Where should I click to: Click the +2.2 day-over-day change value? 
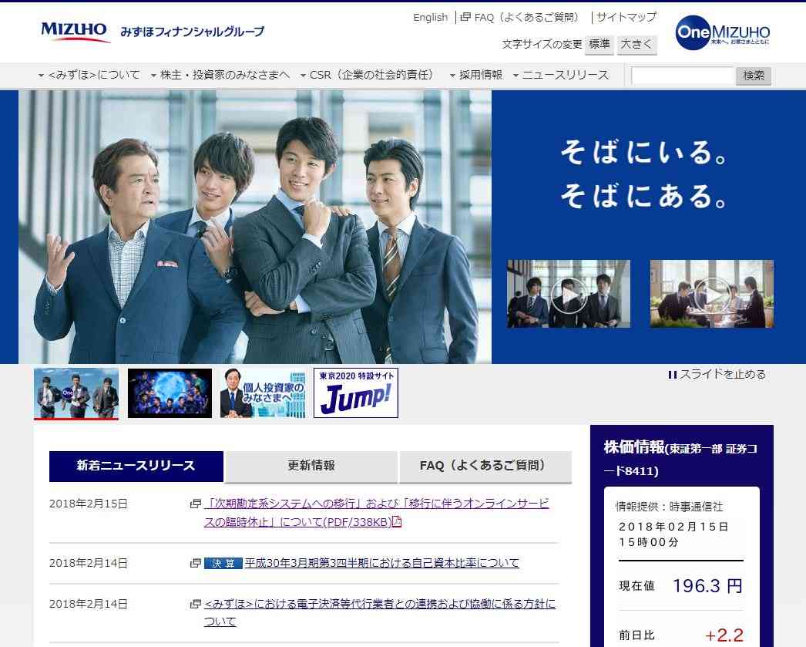pos(724,635)
